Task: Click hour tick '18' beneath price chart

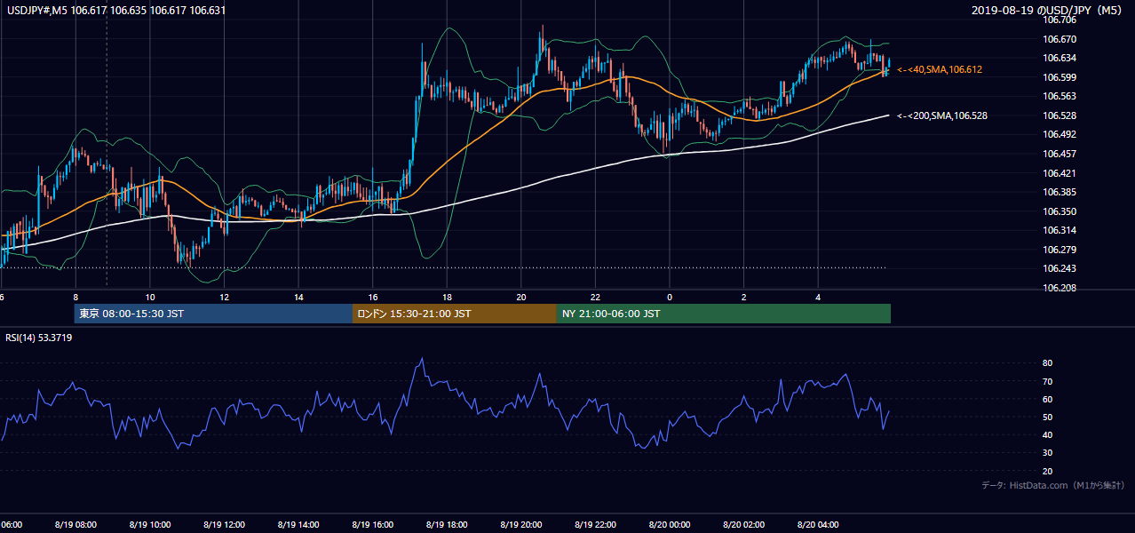Action: point(447,297)
